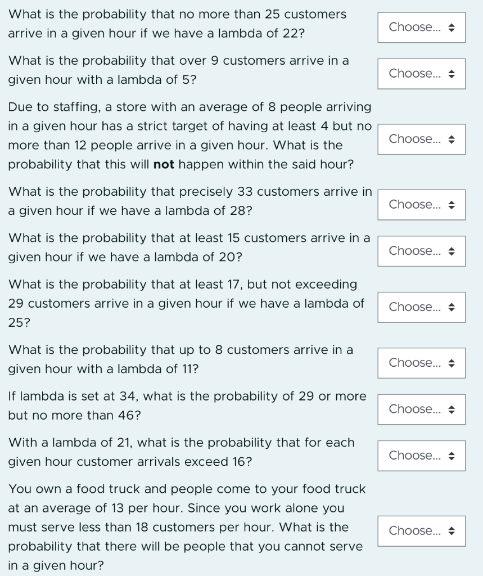Open the answer selector for arrivals exceeding 16
This screenshot has width=483, height=576.
(x=421, y=456)
